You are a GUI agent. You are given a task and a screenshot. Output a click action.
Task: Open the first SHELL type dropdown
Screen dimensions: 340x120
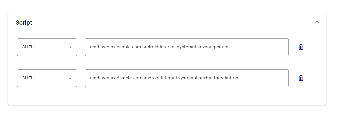click(47, 47)
